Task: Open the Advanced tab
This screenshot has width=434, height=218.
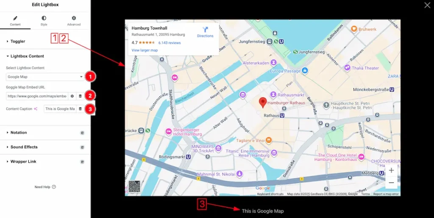Action: click(x=74, y=21)
